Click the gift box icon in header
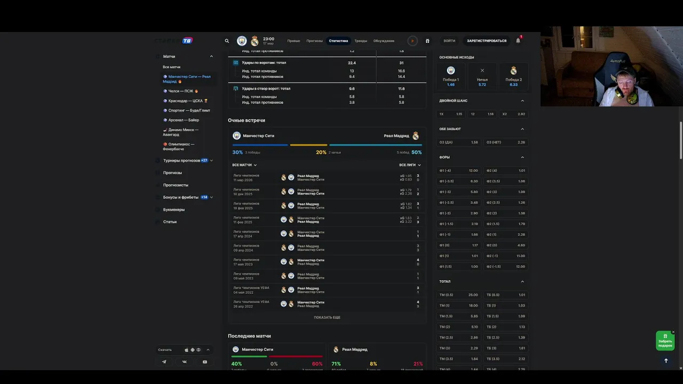Screen dimensions: 683x384 tap(427, 41)
